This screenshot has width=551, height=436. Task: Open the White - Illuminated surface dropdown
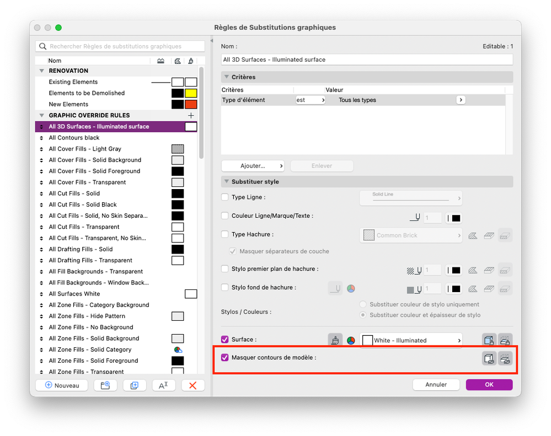pos(411,340)
